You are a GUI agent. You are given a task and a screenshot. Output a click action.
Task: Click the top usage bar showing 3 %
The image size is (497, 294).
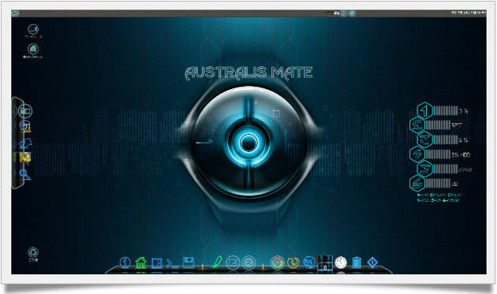(x=446, y=110)
